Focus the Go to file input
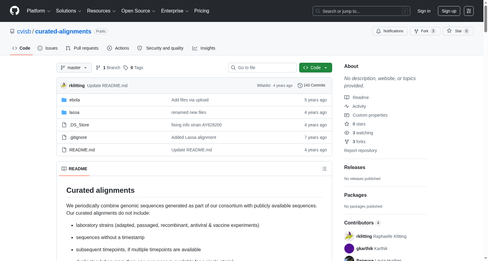Image resolution: width=488 pixels, height=261 pixels. [x=262, y=68]
